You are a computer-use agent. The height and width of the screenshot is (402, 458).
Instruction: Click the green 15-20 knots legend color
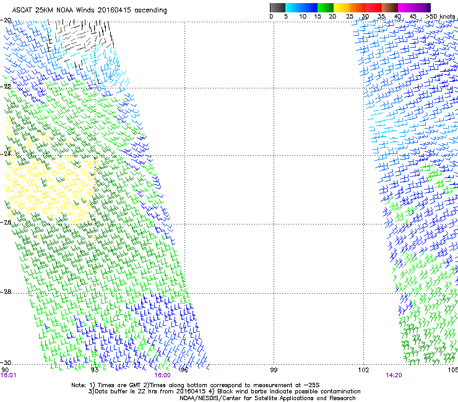[326, 7]
